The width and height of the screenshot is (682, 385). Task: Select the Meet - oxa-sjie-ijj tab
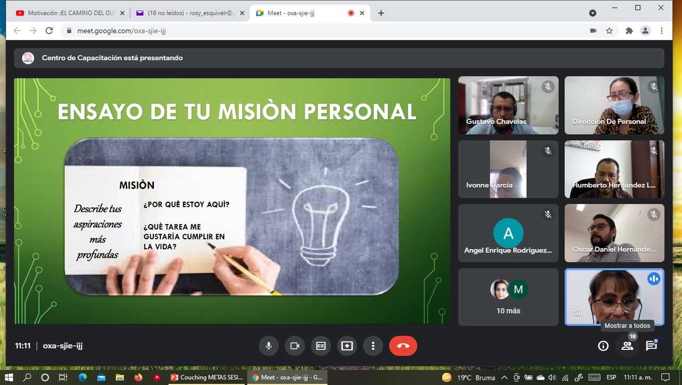point(311,13)
